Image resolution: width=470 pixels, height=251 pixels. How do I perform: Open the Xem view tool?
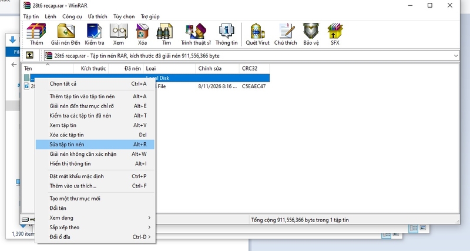(119, 34)
